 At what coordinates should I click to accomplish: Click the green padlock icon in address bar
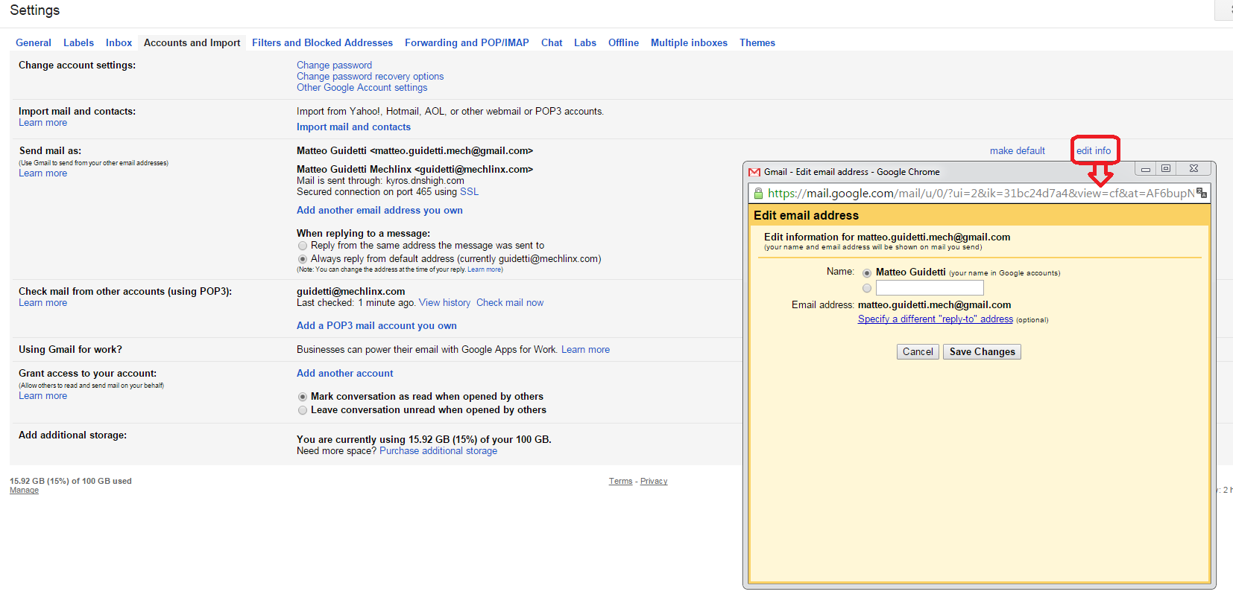click(758, 194)
